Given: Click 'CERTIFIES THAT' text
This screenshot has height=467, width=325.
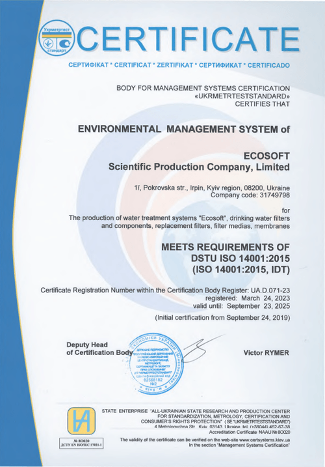Looking at the screenshot, I should (x=262, y=104).
